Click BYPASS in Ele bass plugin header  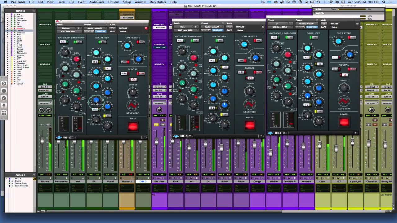123,28
